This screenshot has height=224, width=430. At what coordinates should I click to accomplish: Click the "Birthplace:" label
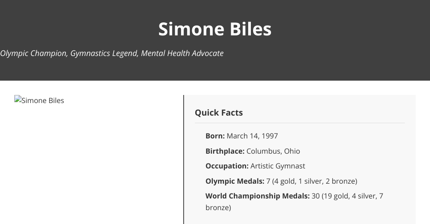(x=225, y=151)
